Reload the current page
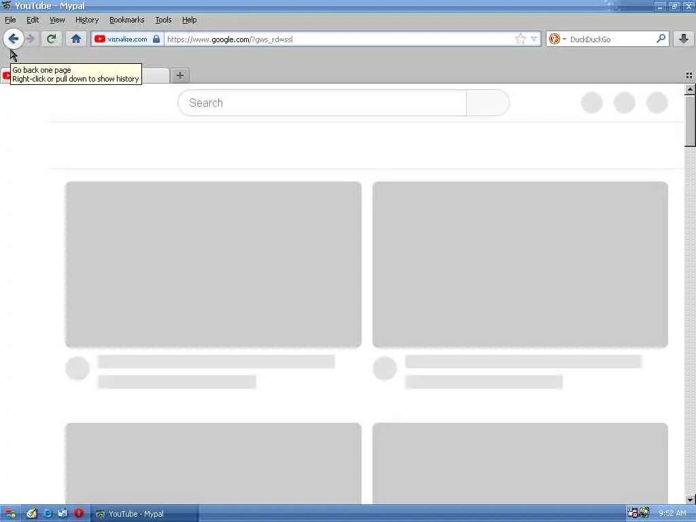696x522 pixels. pyautogui.click(x=52, y=39)
